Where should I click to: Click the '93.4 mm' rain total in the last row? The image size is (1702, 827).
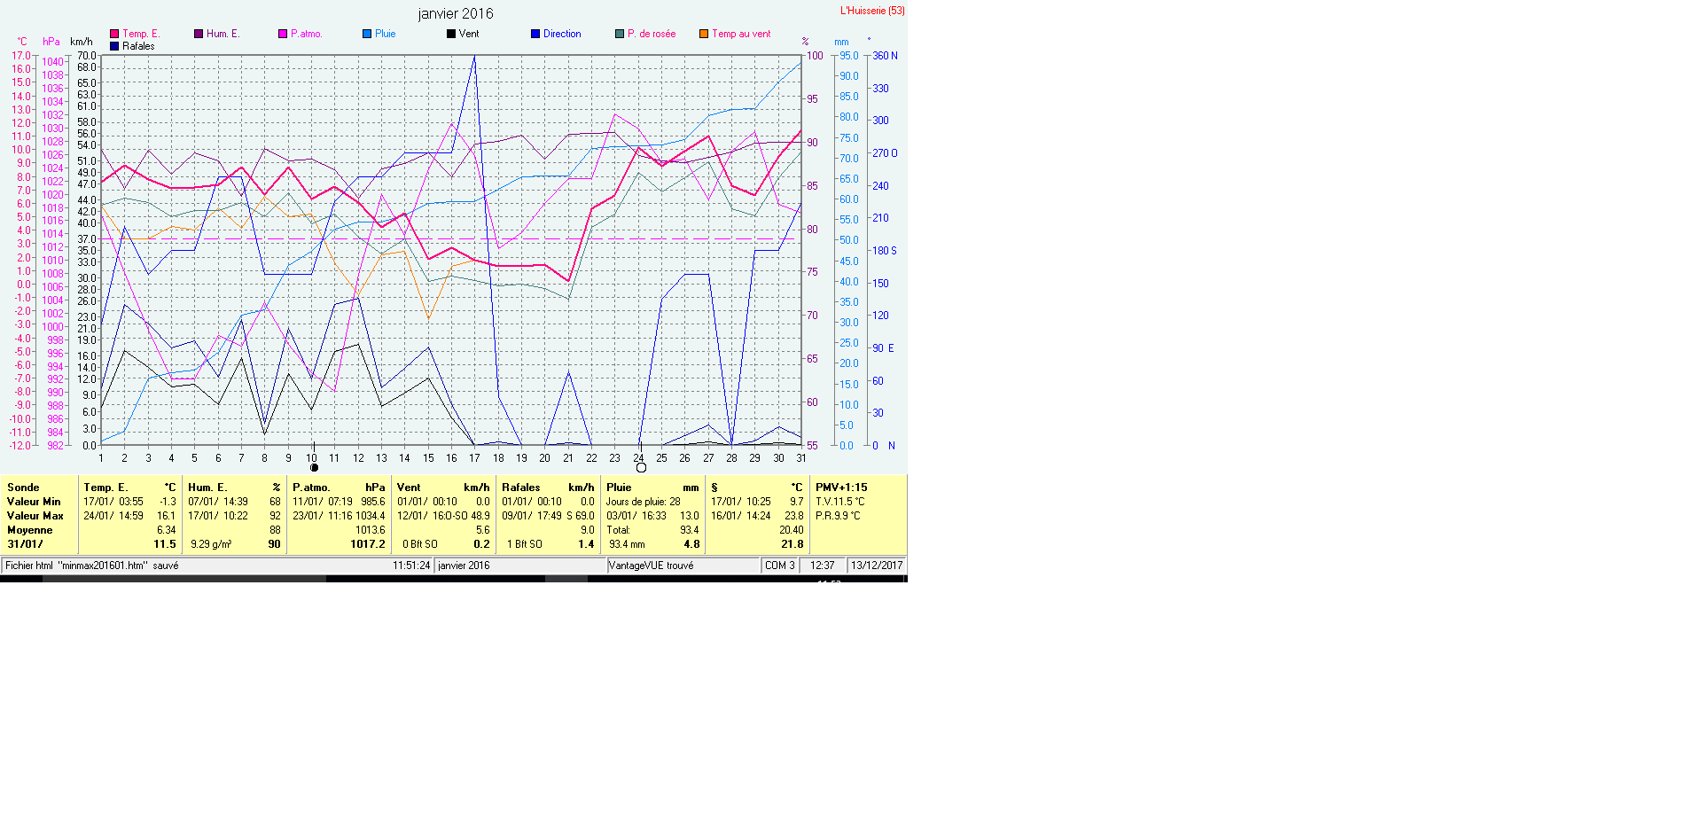627,544
